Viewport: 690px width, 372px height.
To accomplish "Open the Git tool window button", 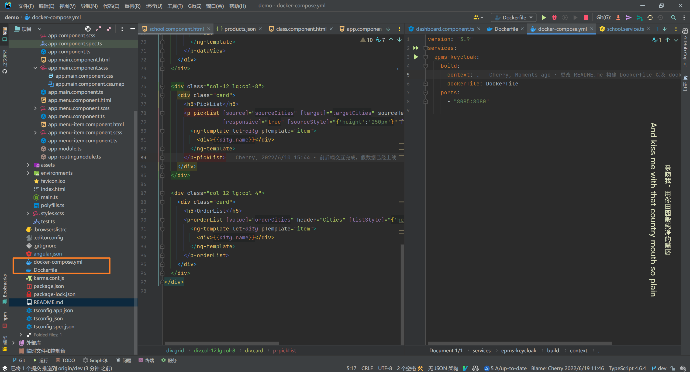I will (19, 360).
